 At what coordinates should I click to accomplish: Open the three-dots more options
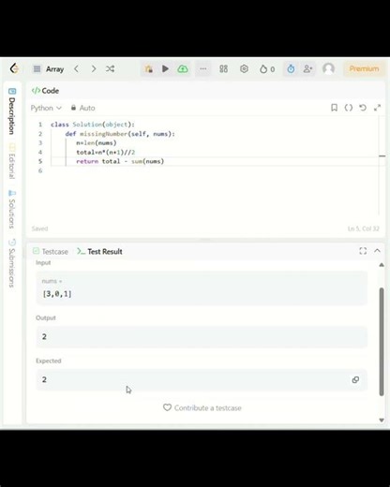click(203, 68)
